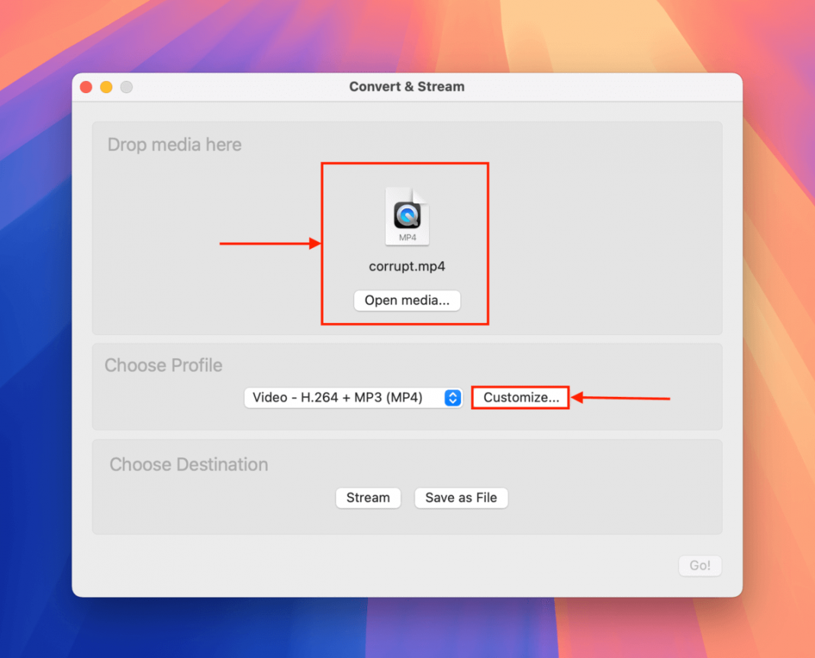Click the Choose Profile section header
The width and height of the screenshot is (815, 658).
point(163,366)
